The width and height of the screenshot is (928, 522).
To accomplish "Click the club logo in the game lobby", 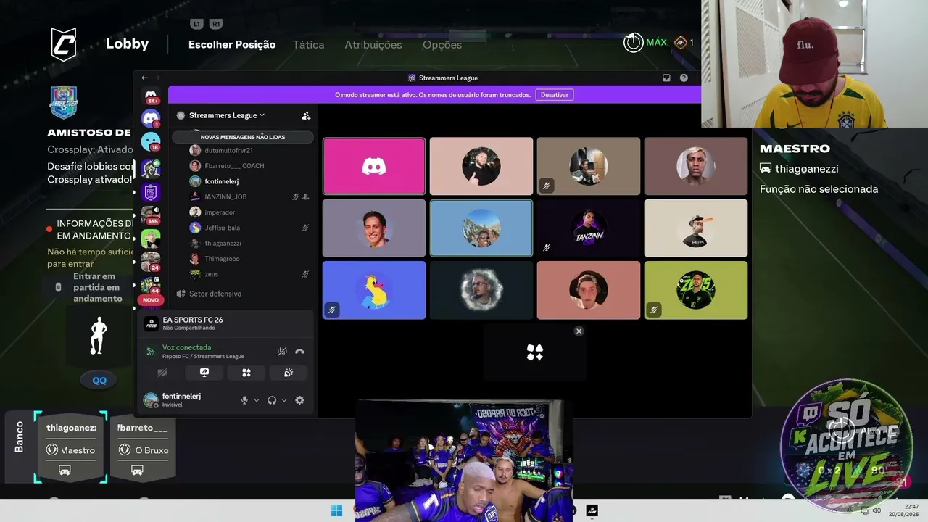I will 64,102.
